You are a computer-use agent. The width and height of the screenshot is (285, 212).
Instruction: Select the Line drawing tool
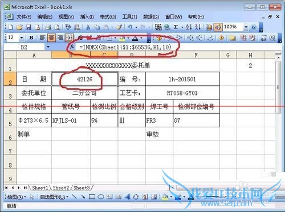(x=74, y=197)
